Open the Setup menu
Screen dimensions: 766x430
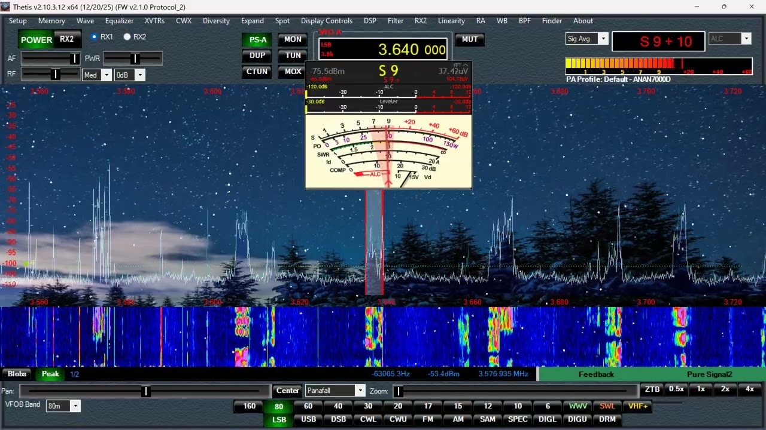(17, 20)
